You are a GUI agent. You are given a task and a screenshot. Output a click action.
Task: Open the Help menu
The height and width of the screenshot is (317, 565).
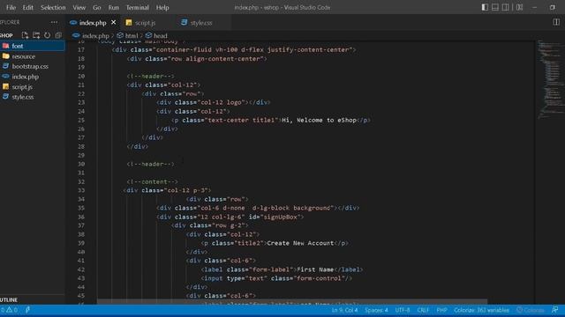(x=162, y=8)
